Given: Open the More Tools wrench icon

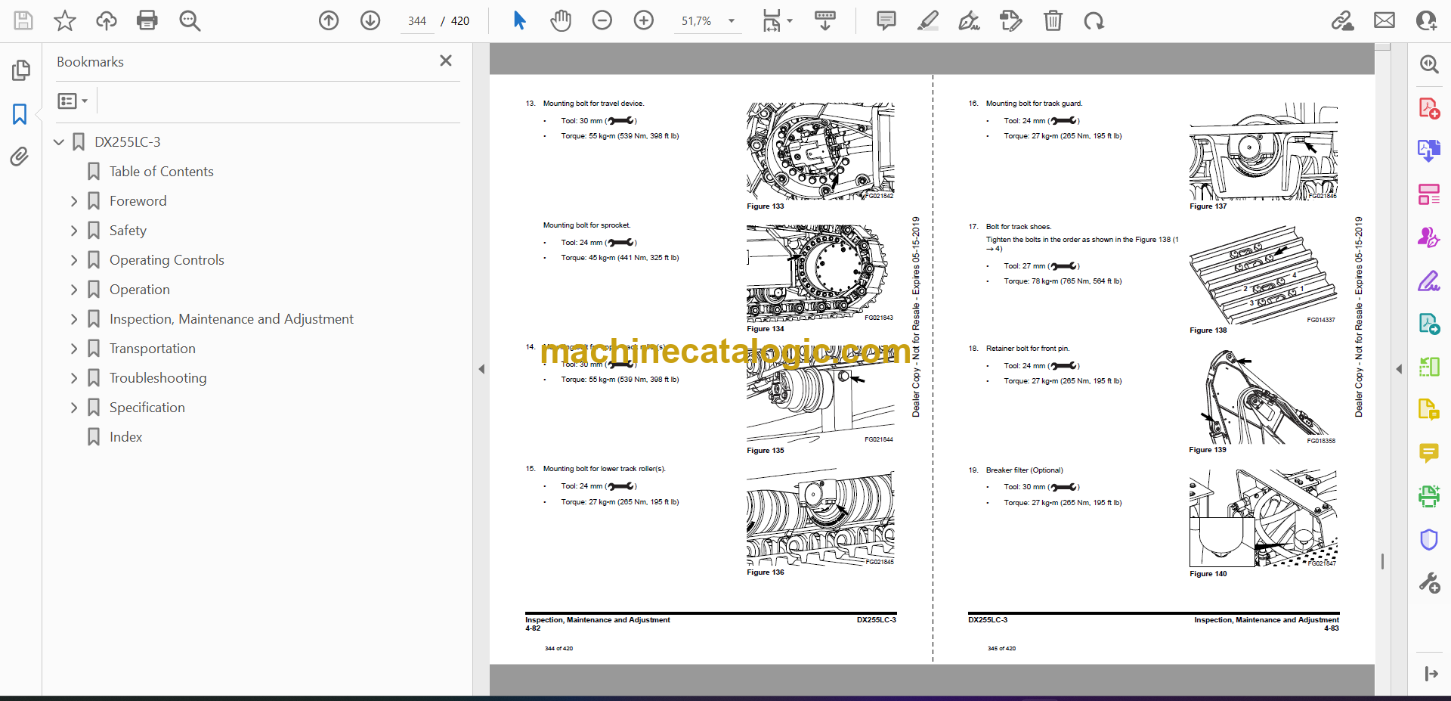Looking at the screenshot, I should (x=1428, y=583).
